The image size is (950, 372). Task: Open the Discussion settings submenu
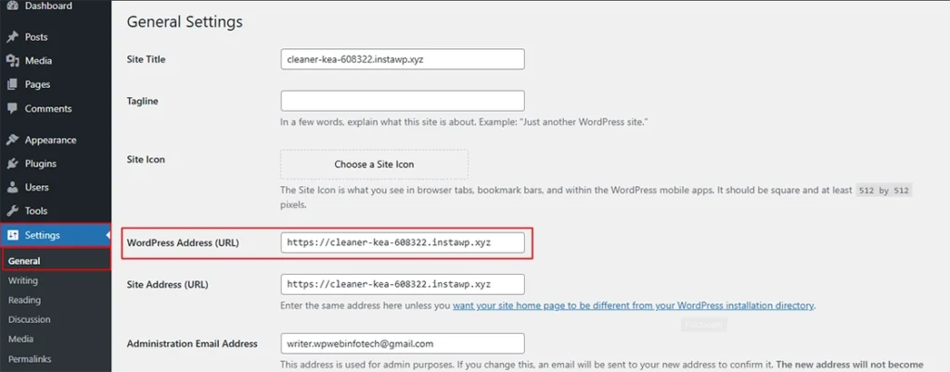29,319
